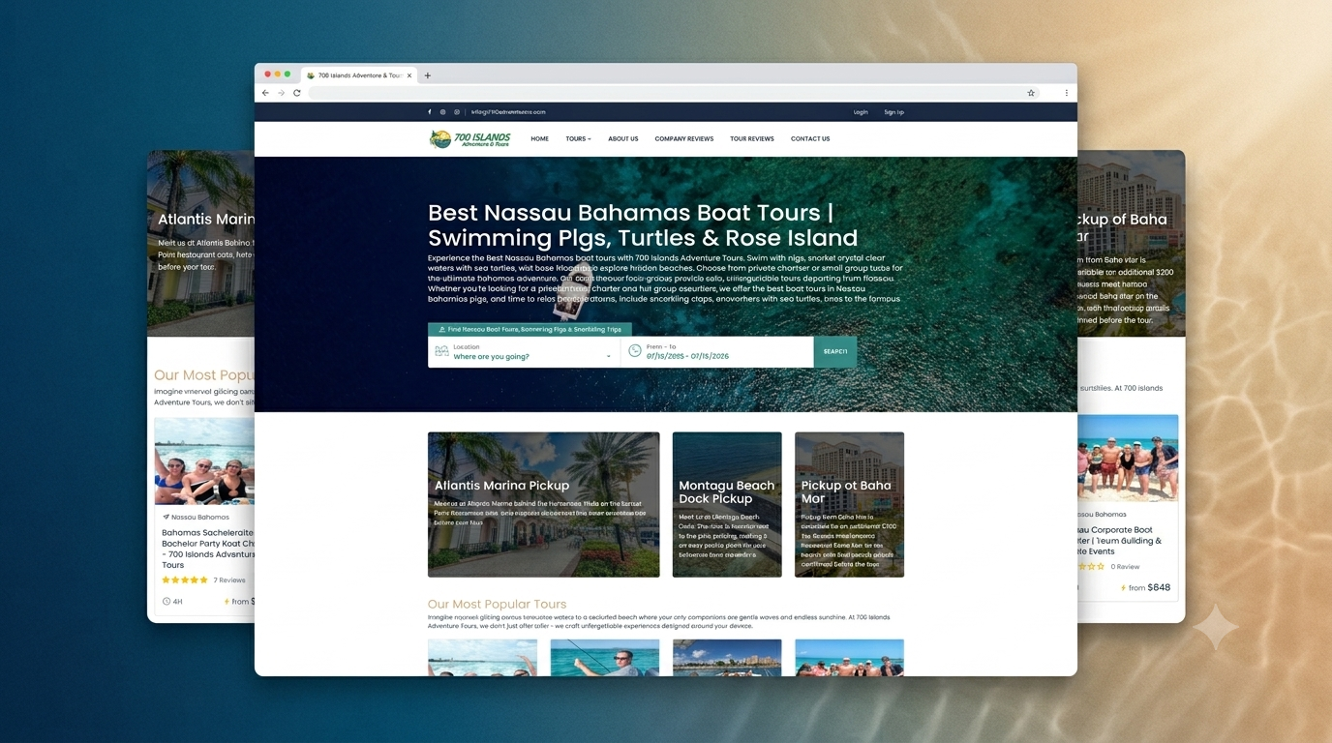Open the 'Where are you going?' location dropdown

click(524, 351)
